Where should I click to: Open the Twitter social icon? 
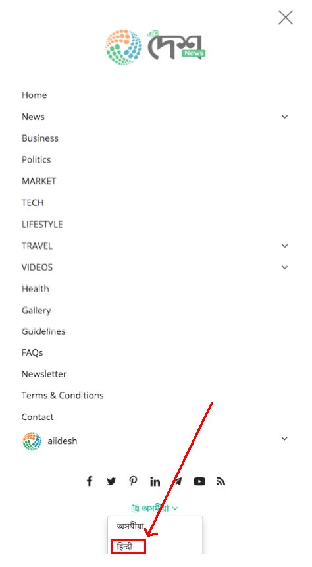click(x=111, y=481)
